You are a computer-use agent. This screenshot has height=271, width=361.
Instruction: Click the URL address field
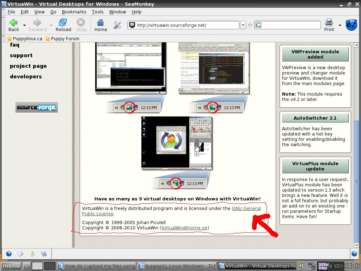coord(183,25)
